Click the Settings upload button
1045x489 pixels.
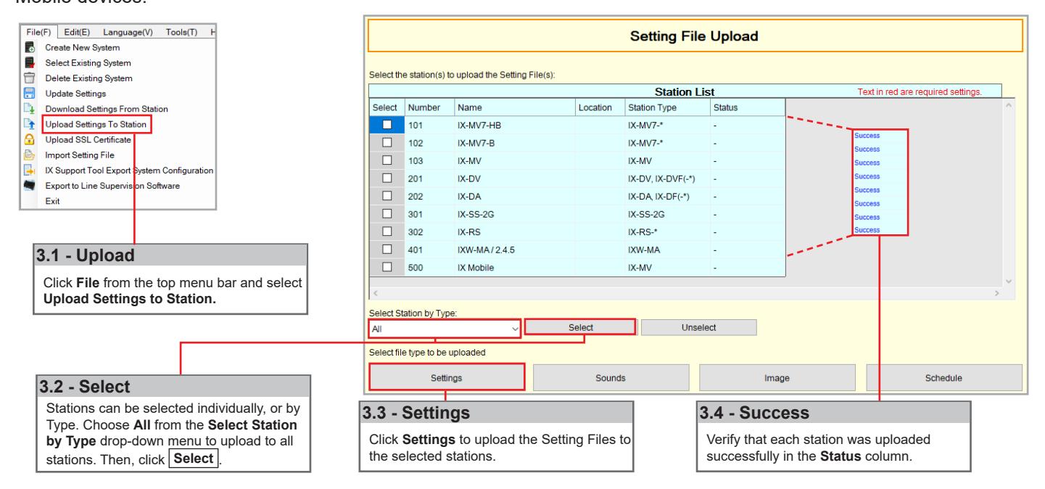coord(446,377)
